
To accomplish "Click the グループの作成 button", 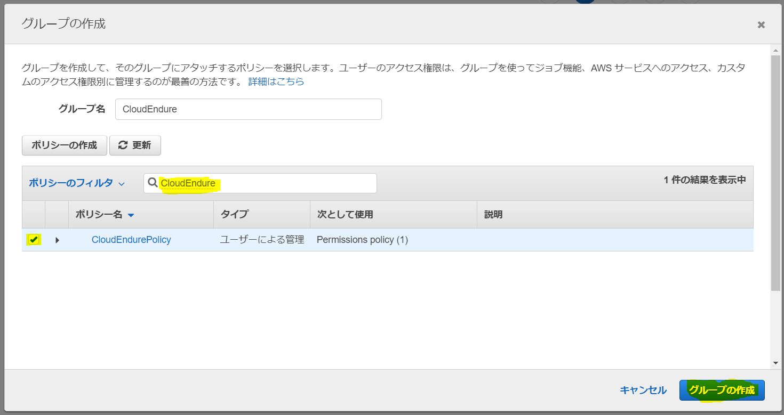I will pos(722,390).
